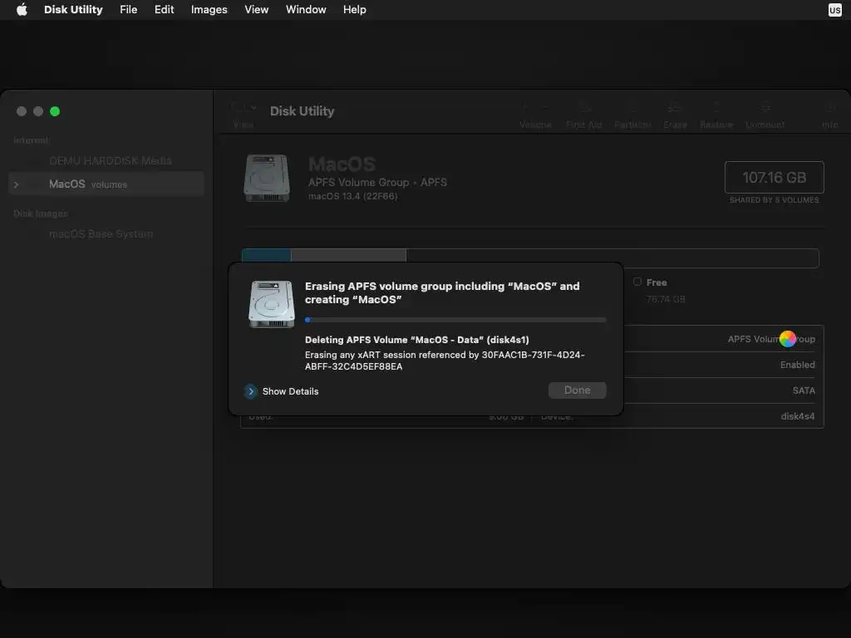Open the Window menu
This screenshot has width=851, height=638.
(x=306, y=10)
